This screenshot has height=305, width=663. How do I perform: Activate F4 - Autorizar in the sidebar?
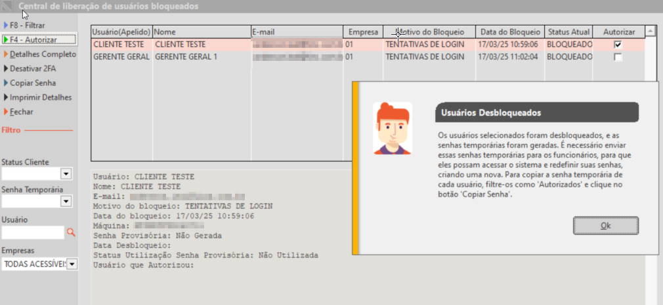click(x=39, y=39)
